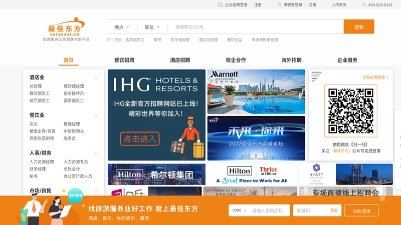The width and height of the screenshot is (401, 225).
Task: Click the WeChat login QR code
Action: [x=350, y=111]
